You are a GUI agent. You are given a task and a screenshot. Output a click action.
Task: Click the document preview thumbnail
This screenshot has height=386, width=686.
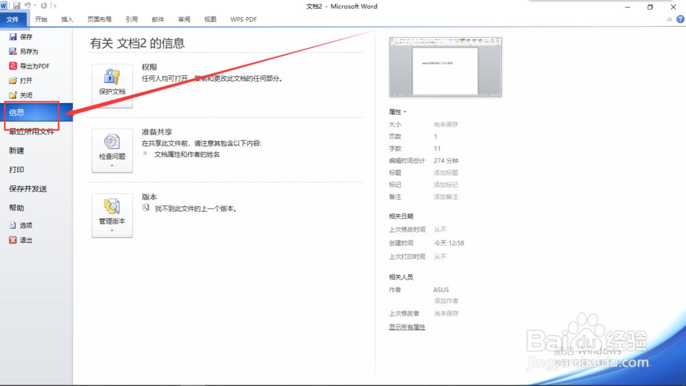click(445, 67)
